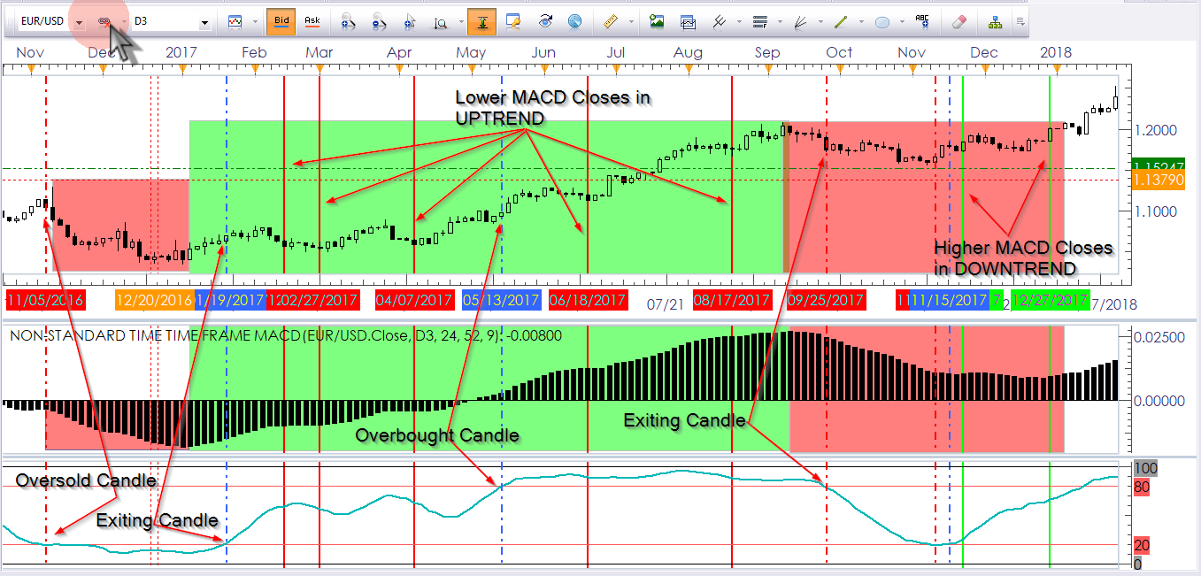Screen dimensions: 1201x576
Task: Click the 04/07/2017 date label
Action: pyautogui.click(x=414, y=301)
